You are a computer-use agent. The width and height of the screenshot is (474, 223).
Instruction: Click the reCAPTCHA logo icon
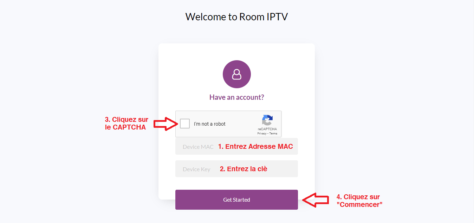point(267,120)
